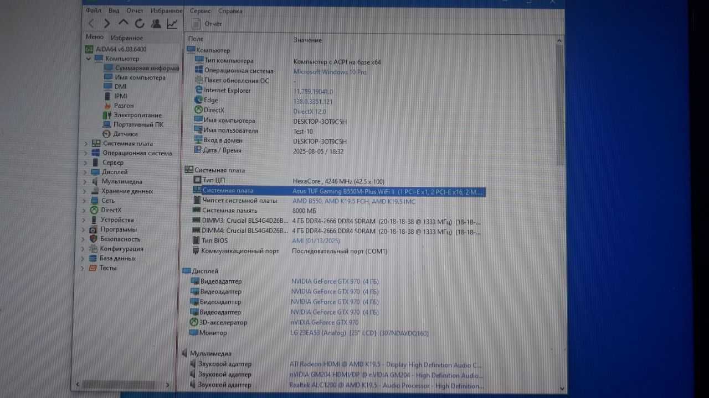Image resolution: width=709 pixels, height=398 pixels.
Task: Expand the Сеть tree node
Action: click(85, 201)
